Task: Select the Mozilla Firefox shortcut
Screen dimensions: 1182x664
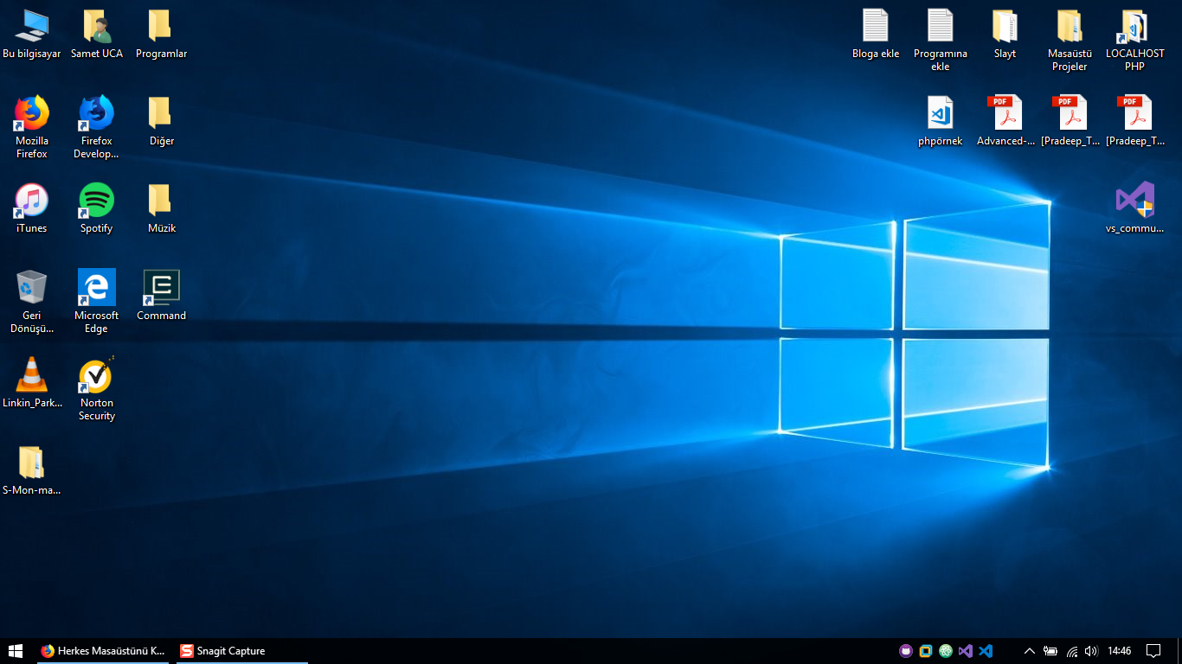Action: [x=32, y=126]
